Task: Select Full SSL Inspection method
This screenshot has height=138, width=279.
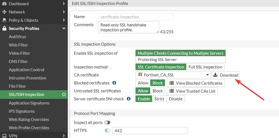Action: click(205, 67)
